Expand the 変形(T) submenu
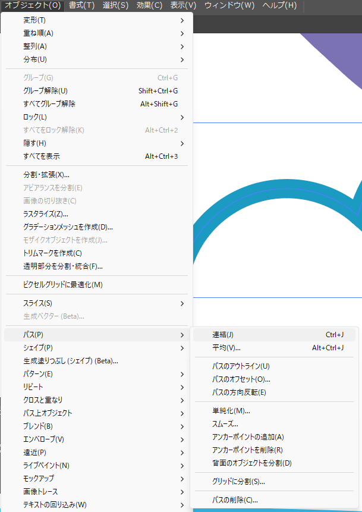The height and width of the screenshot is (512, 362). [x=36, y=20]
